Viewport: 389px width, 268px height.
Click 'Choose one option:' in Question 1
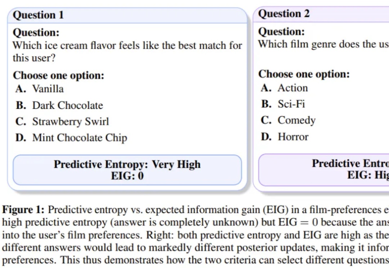tap(59, 75)
